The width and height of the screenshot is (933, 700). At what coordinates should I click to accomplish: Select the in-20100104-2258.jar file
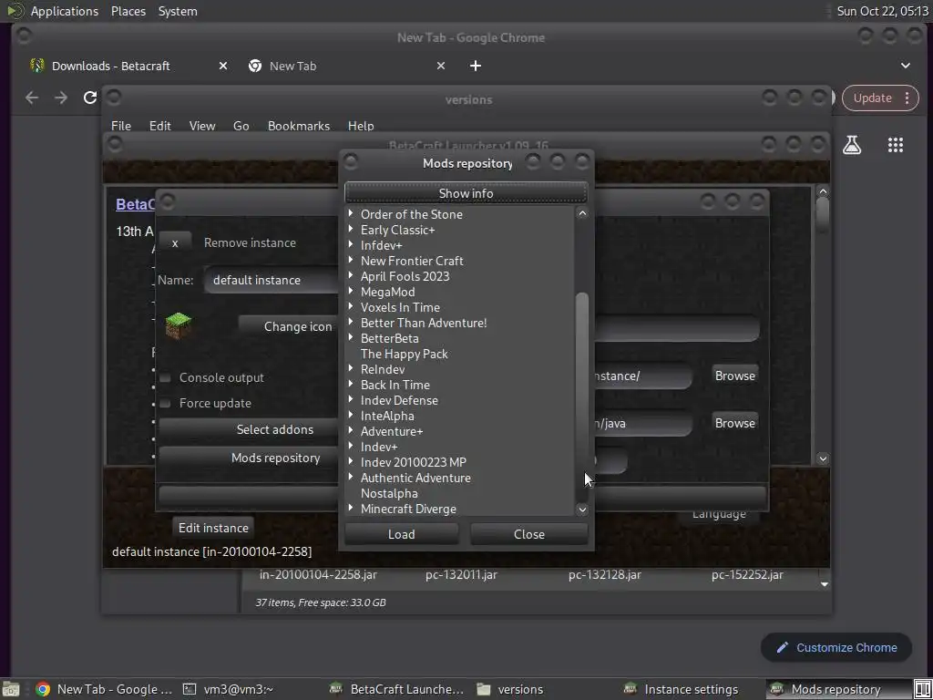click(x=318, y=575)
